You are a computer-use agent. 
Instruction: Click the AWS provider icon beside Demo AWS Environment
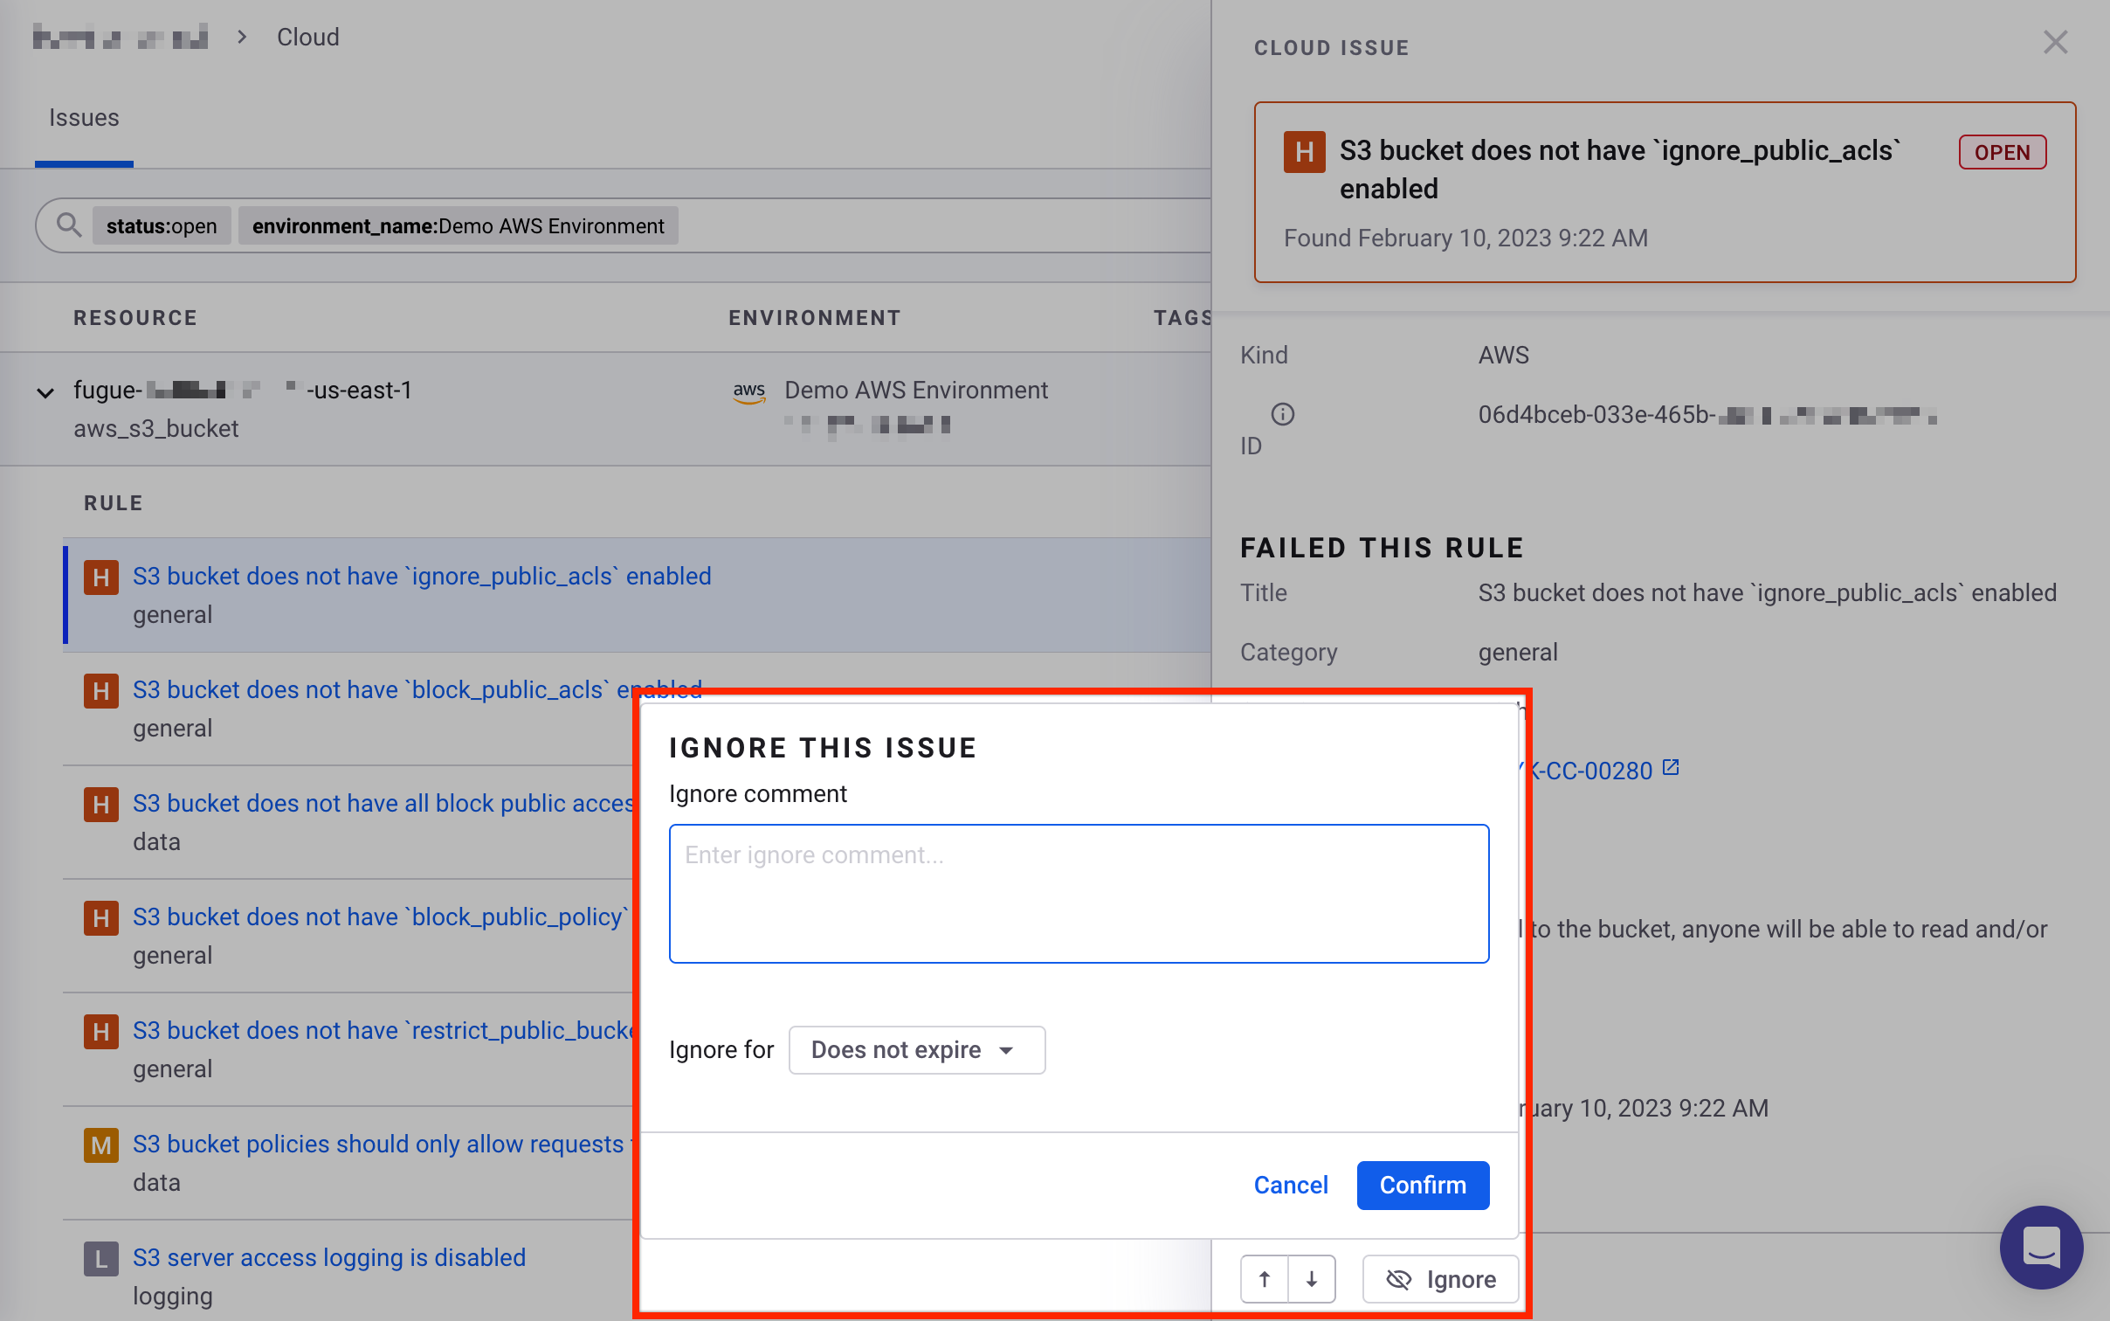pyautogui.click(x=748, y=392)
